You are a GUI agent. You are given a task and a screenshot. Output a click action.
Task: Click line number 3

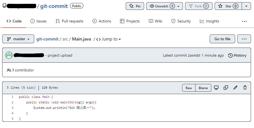click(13, 108)
